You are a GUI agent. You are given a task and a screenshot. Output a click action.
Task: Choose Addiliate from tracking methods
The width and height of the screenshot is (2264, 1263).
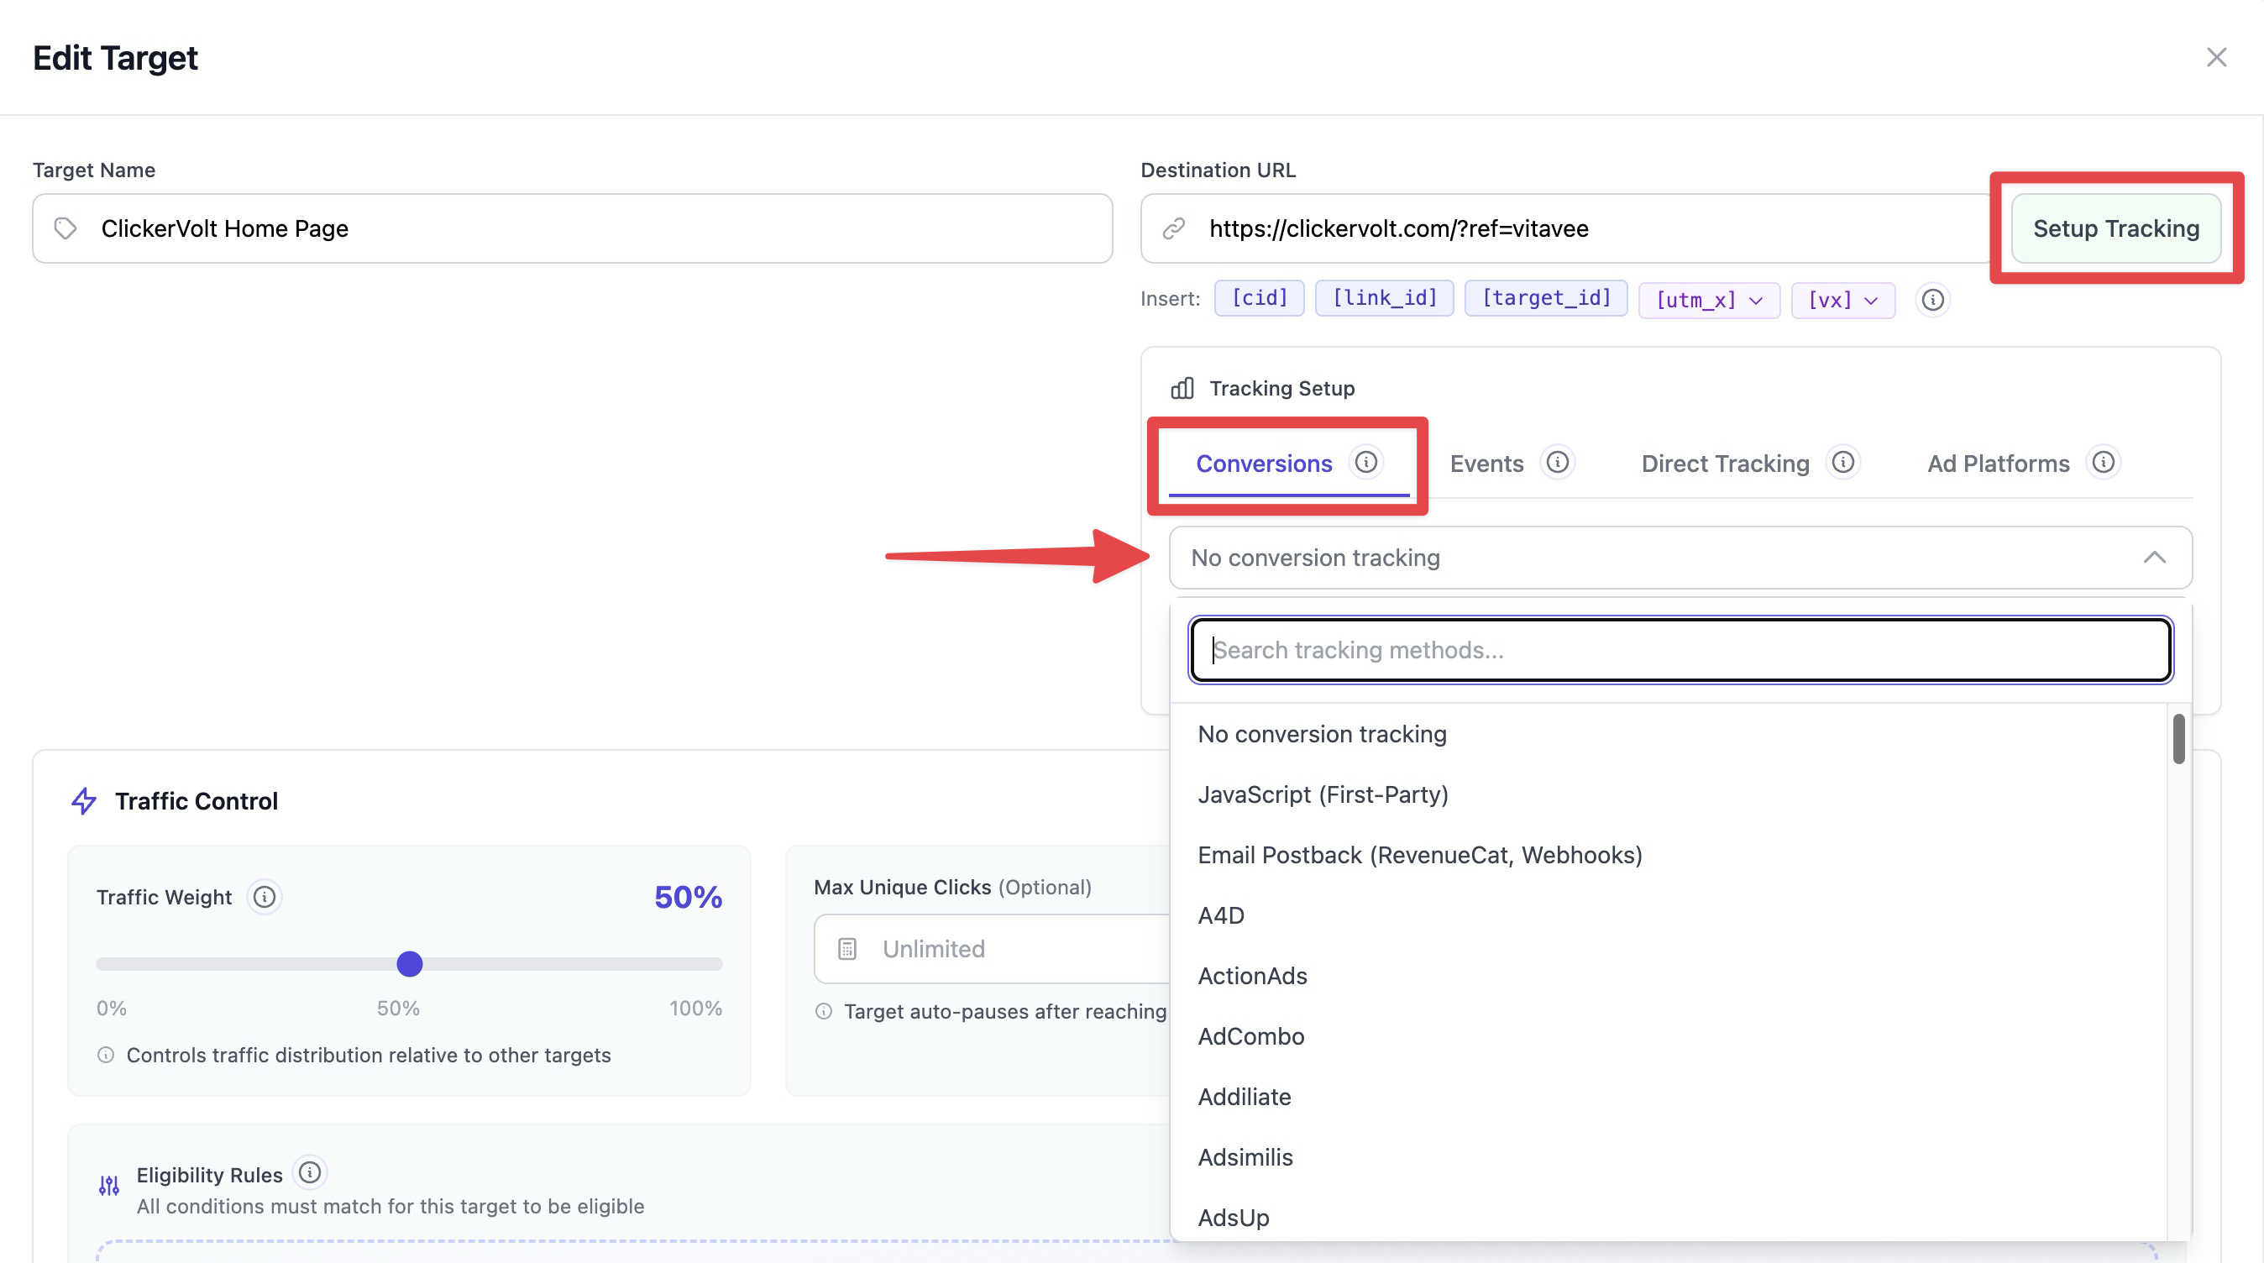point(1668,1097)
